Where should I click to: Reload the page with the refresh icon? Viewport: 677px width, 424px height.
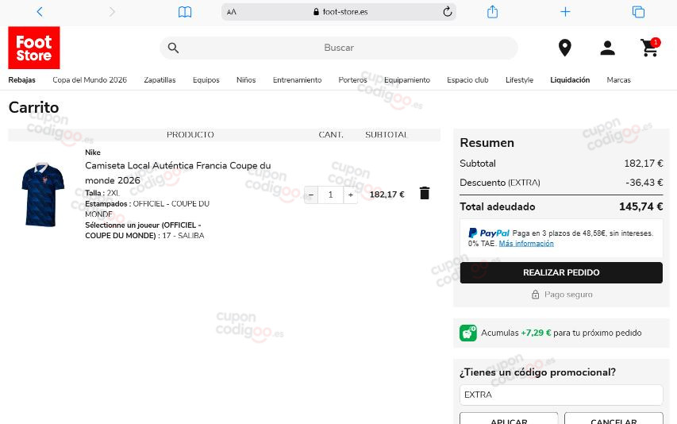tap(448, 12)
